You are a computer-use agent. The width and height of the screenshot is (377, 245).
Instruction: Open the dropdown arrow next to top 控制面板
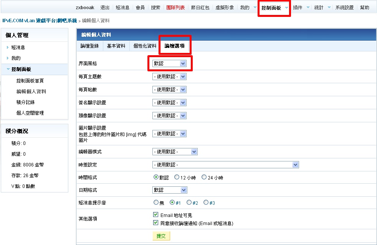[x=286, y=8]
